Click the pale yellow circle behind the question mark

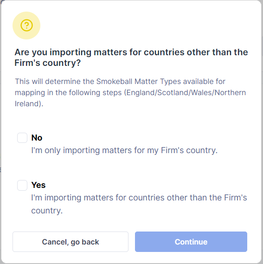(x=26, y=26)
